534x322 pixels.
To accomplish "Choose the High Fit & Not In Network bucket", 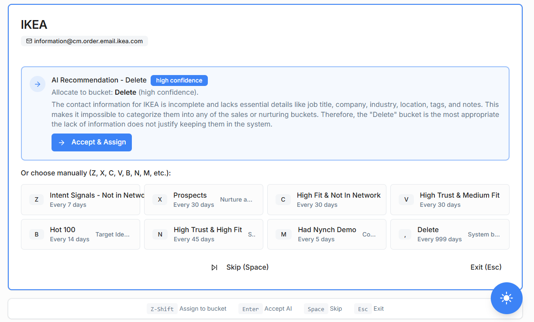I will pos(327,199).
